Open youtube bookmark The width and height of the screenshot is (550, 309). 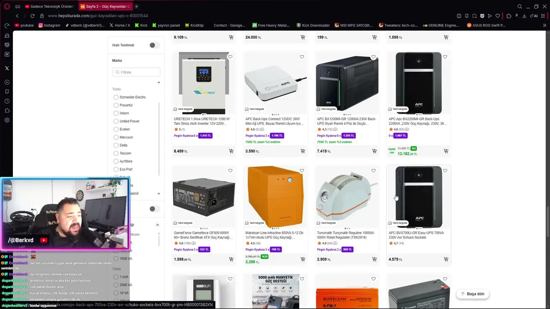(24, 25)
